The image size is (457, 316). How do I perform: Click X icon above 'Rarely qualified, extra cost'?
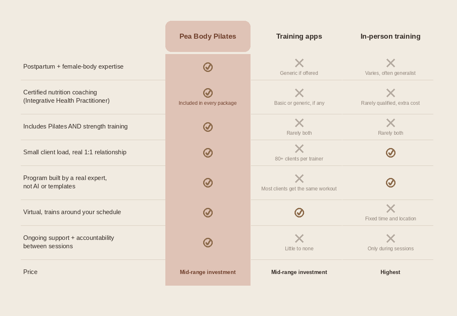(x=391, y=93)
